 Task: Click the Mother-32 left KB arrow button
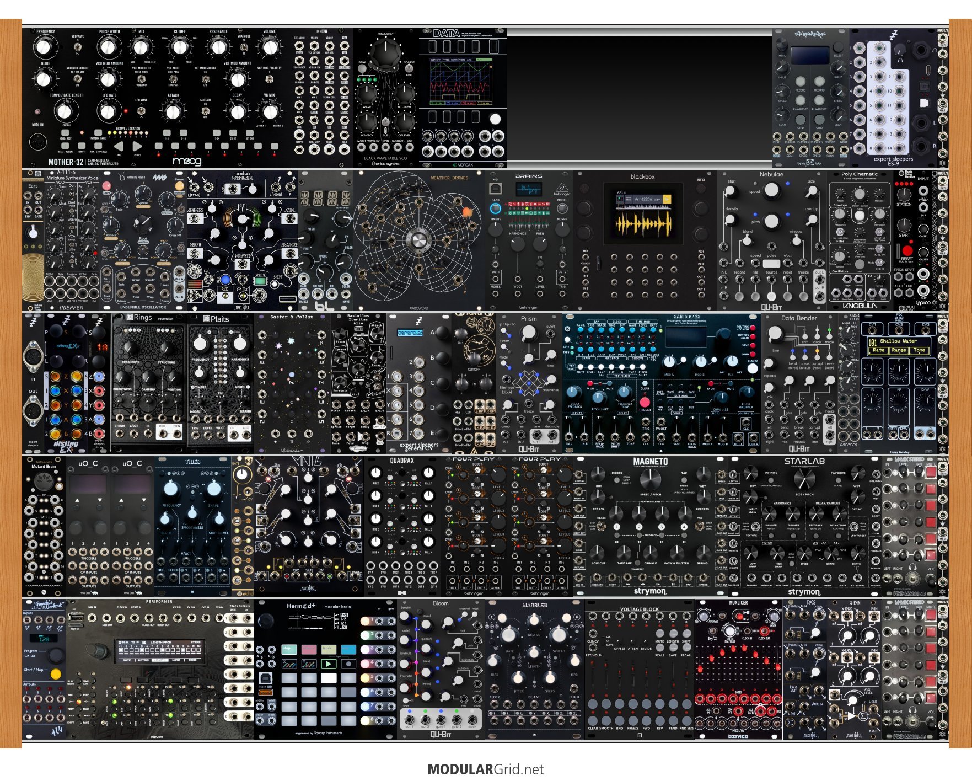coord(118,147)
